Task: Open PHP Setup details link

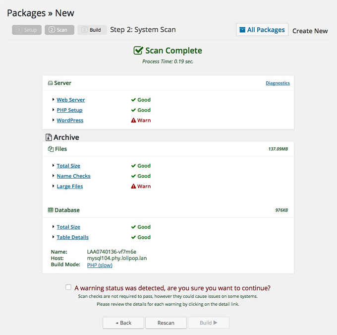Action: click(x=69, y=110)
